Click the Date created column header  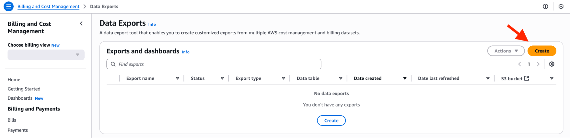368,78
